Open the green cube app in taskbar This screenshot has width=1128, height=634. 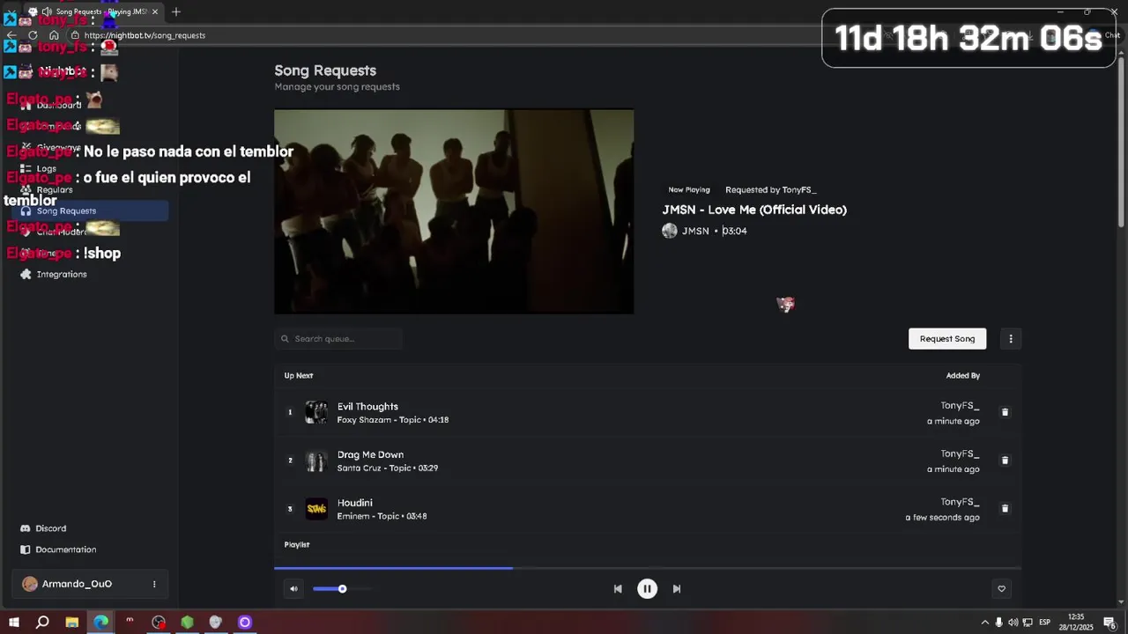coord(187,623)
